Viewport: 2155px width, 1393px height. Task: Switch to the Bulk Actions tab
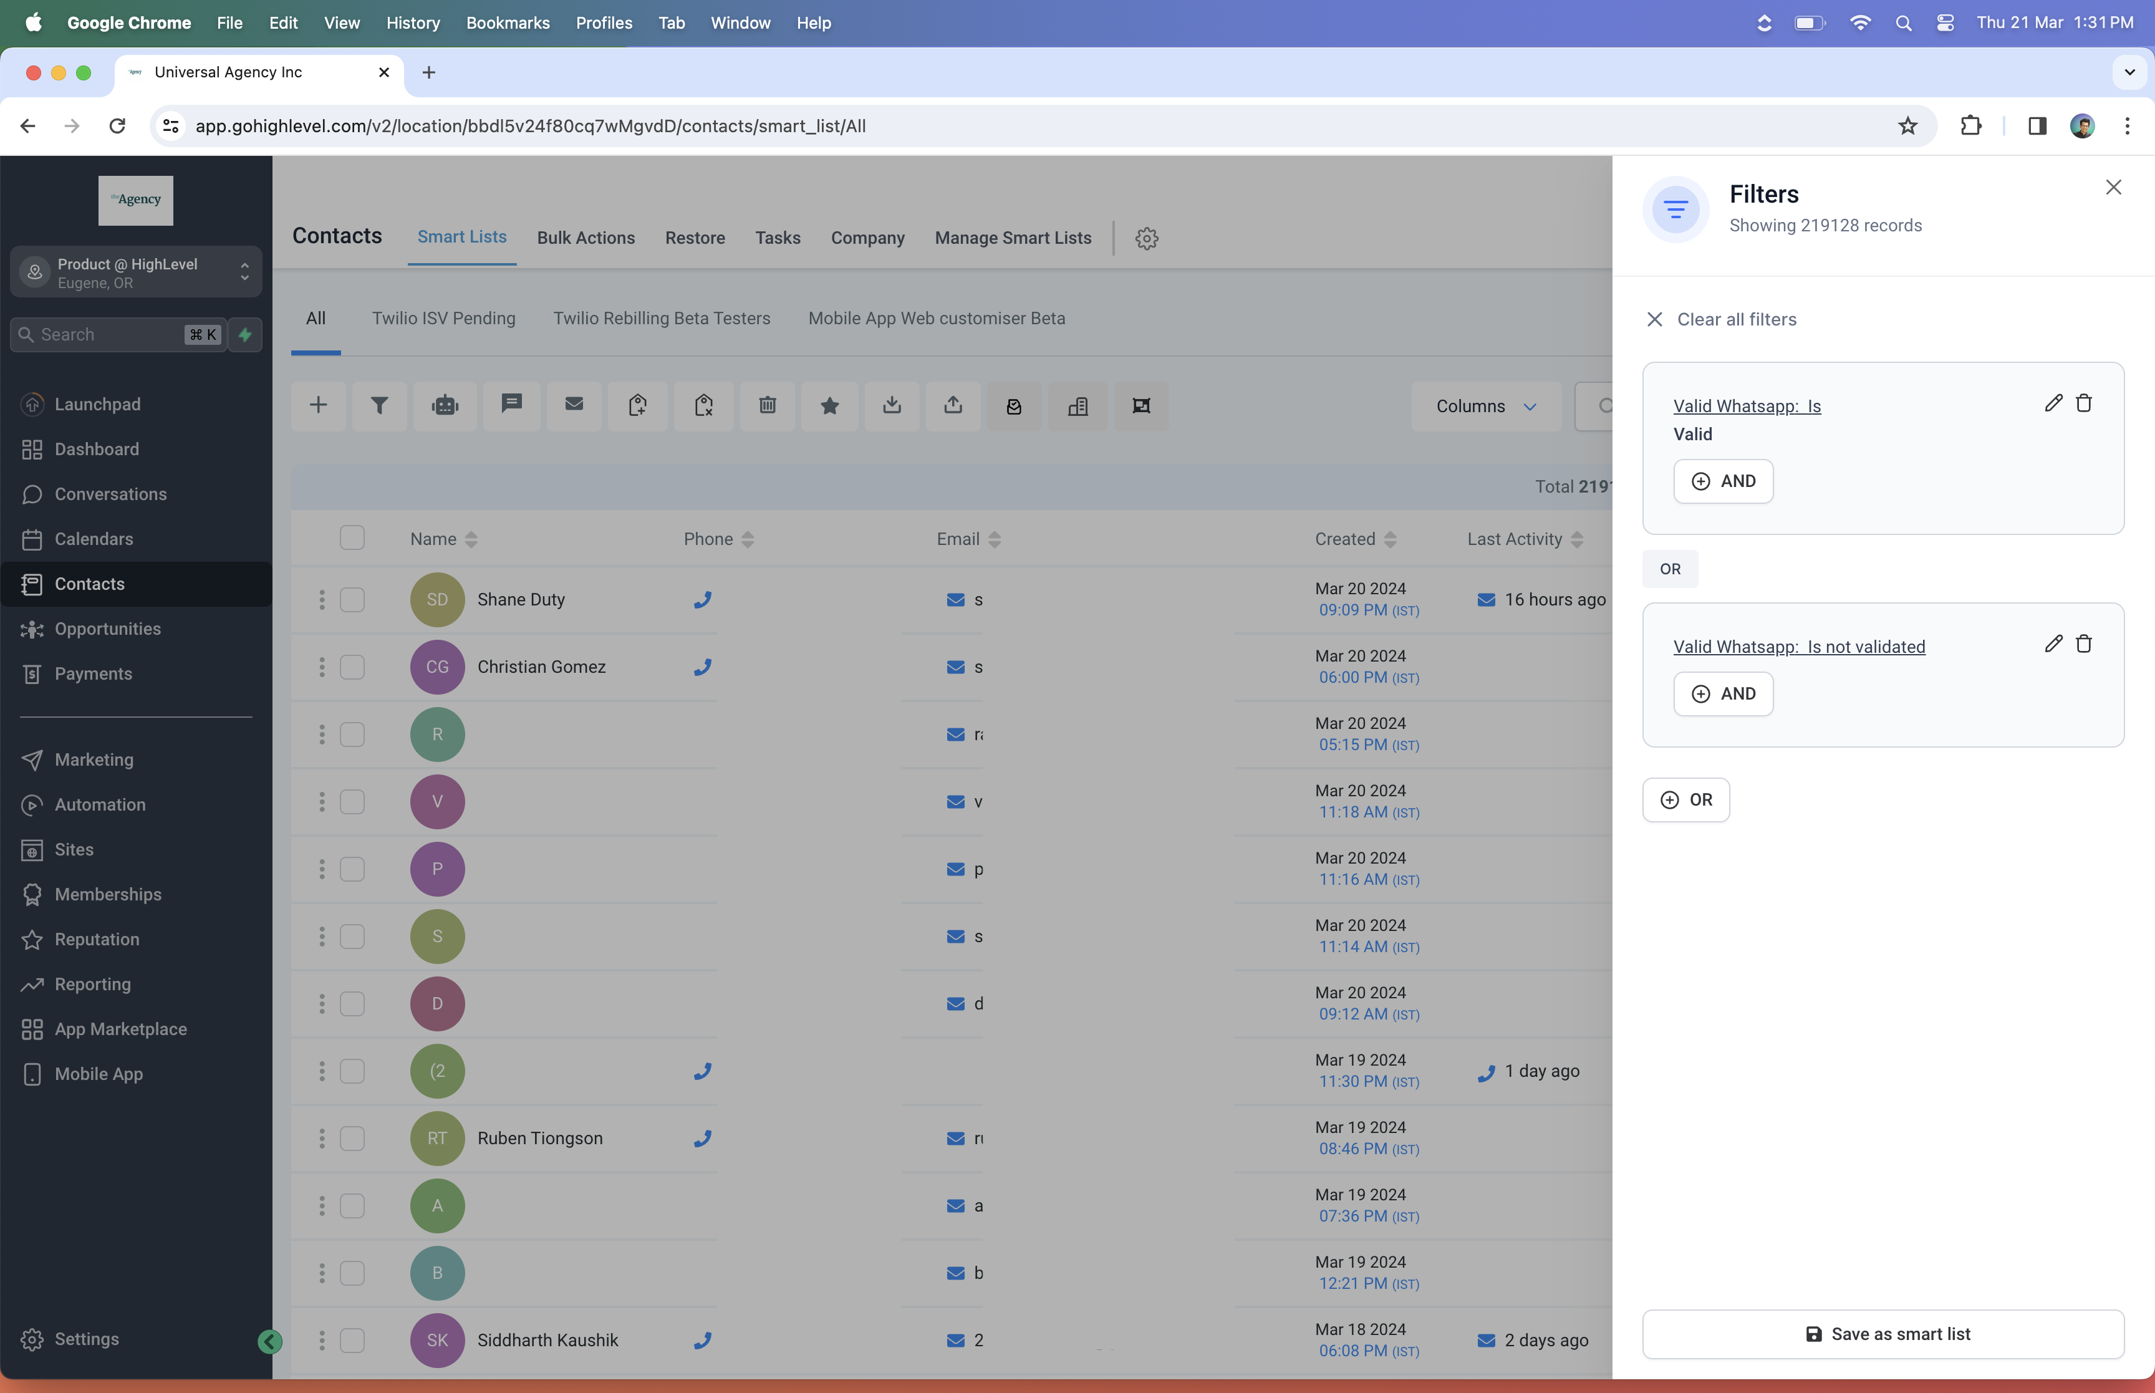tap(586, 238)
